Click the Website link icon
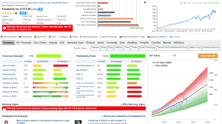This screenshot has width=222, height=124. (x=58, y=37)
